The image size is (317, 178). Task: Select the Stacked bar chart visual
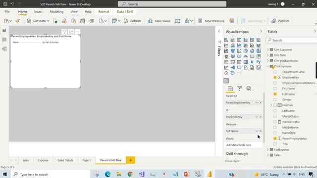click(x=226, y=40)
